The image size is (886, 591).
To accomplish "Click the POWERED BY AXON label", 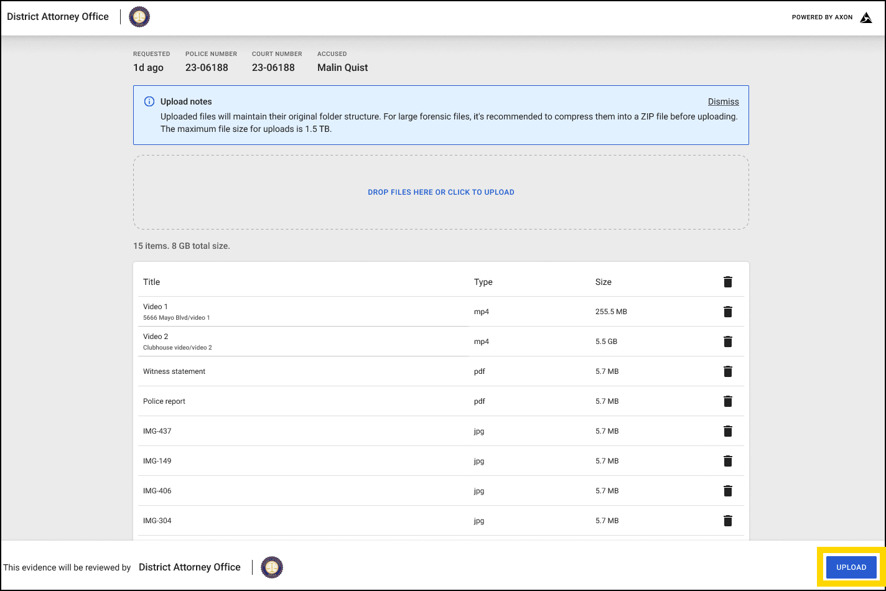I will coord(822,17).
